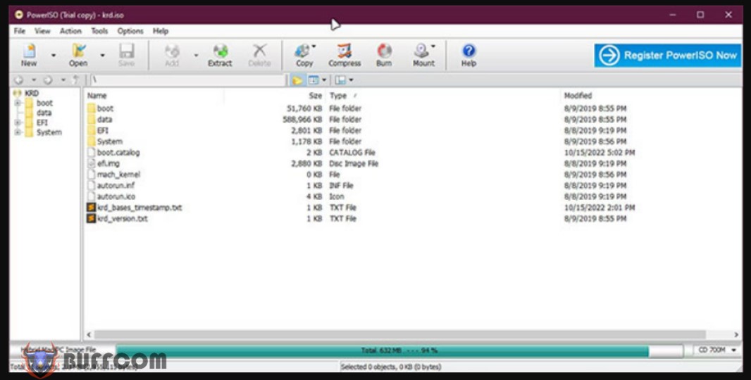The width and height of the screenshot is (751, 380).
Task: Sort by the Type column header
Action: pos(338,96)
